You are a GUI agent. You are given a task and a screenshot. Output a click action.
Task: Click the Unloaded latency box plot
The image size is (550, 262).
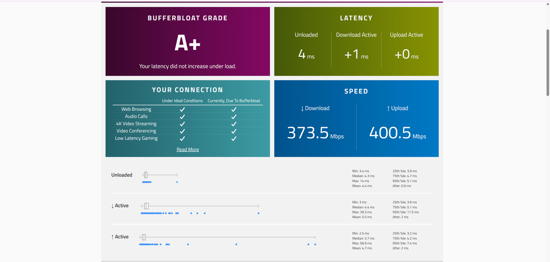(160, 175)
